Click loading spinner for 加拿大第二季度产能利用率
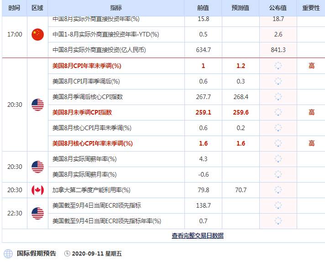Image resolution: width=325 pixels, height=262 pixels. [x=278, y=190]
